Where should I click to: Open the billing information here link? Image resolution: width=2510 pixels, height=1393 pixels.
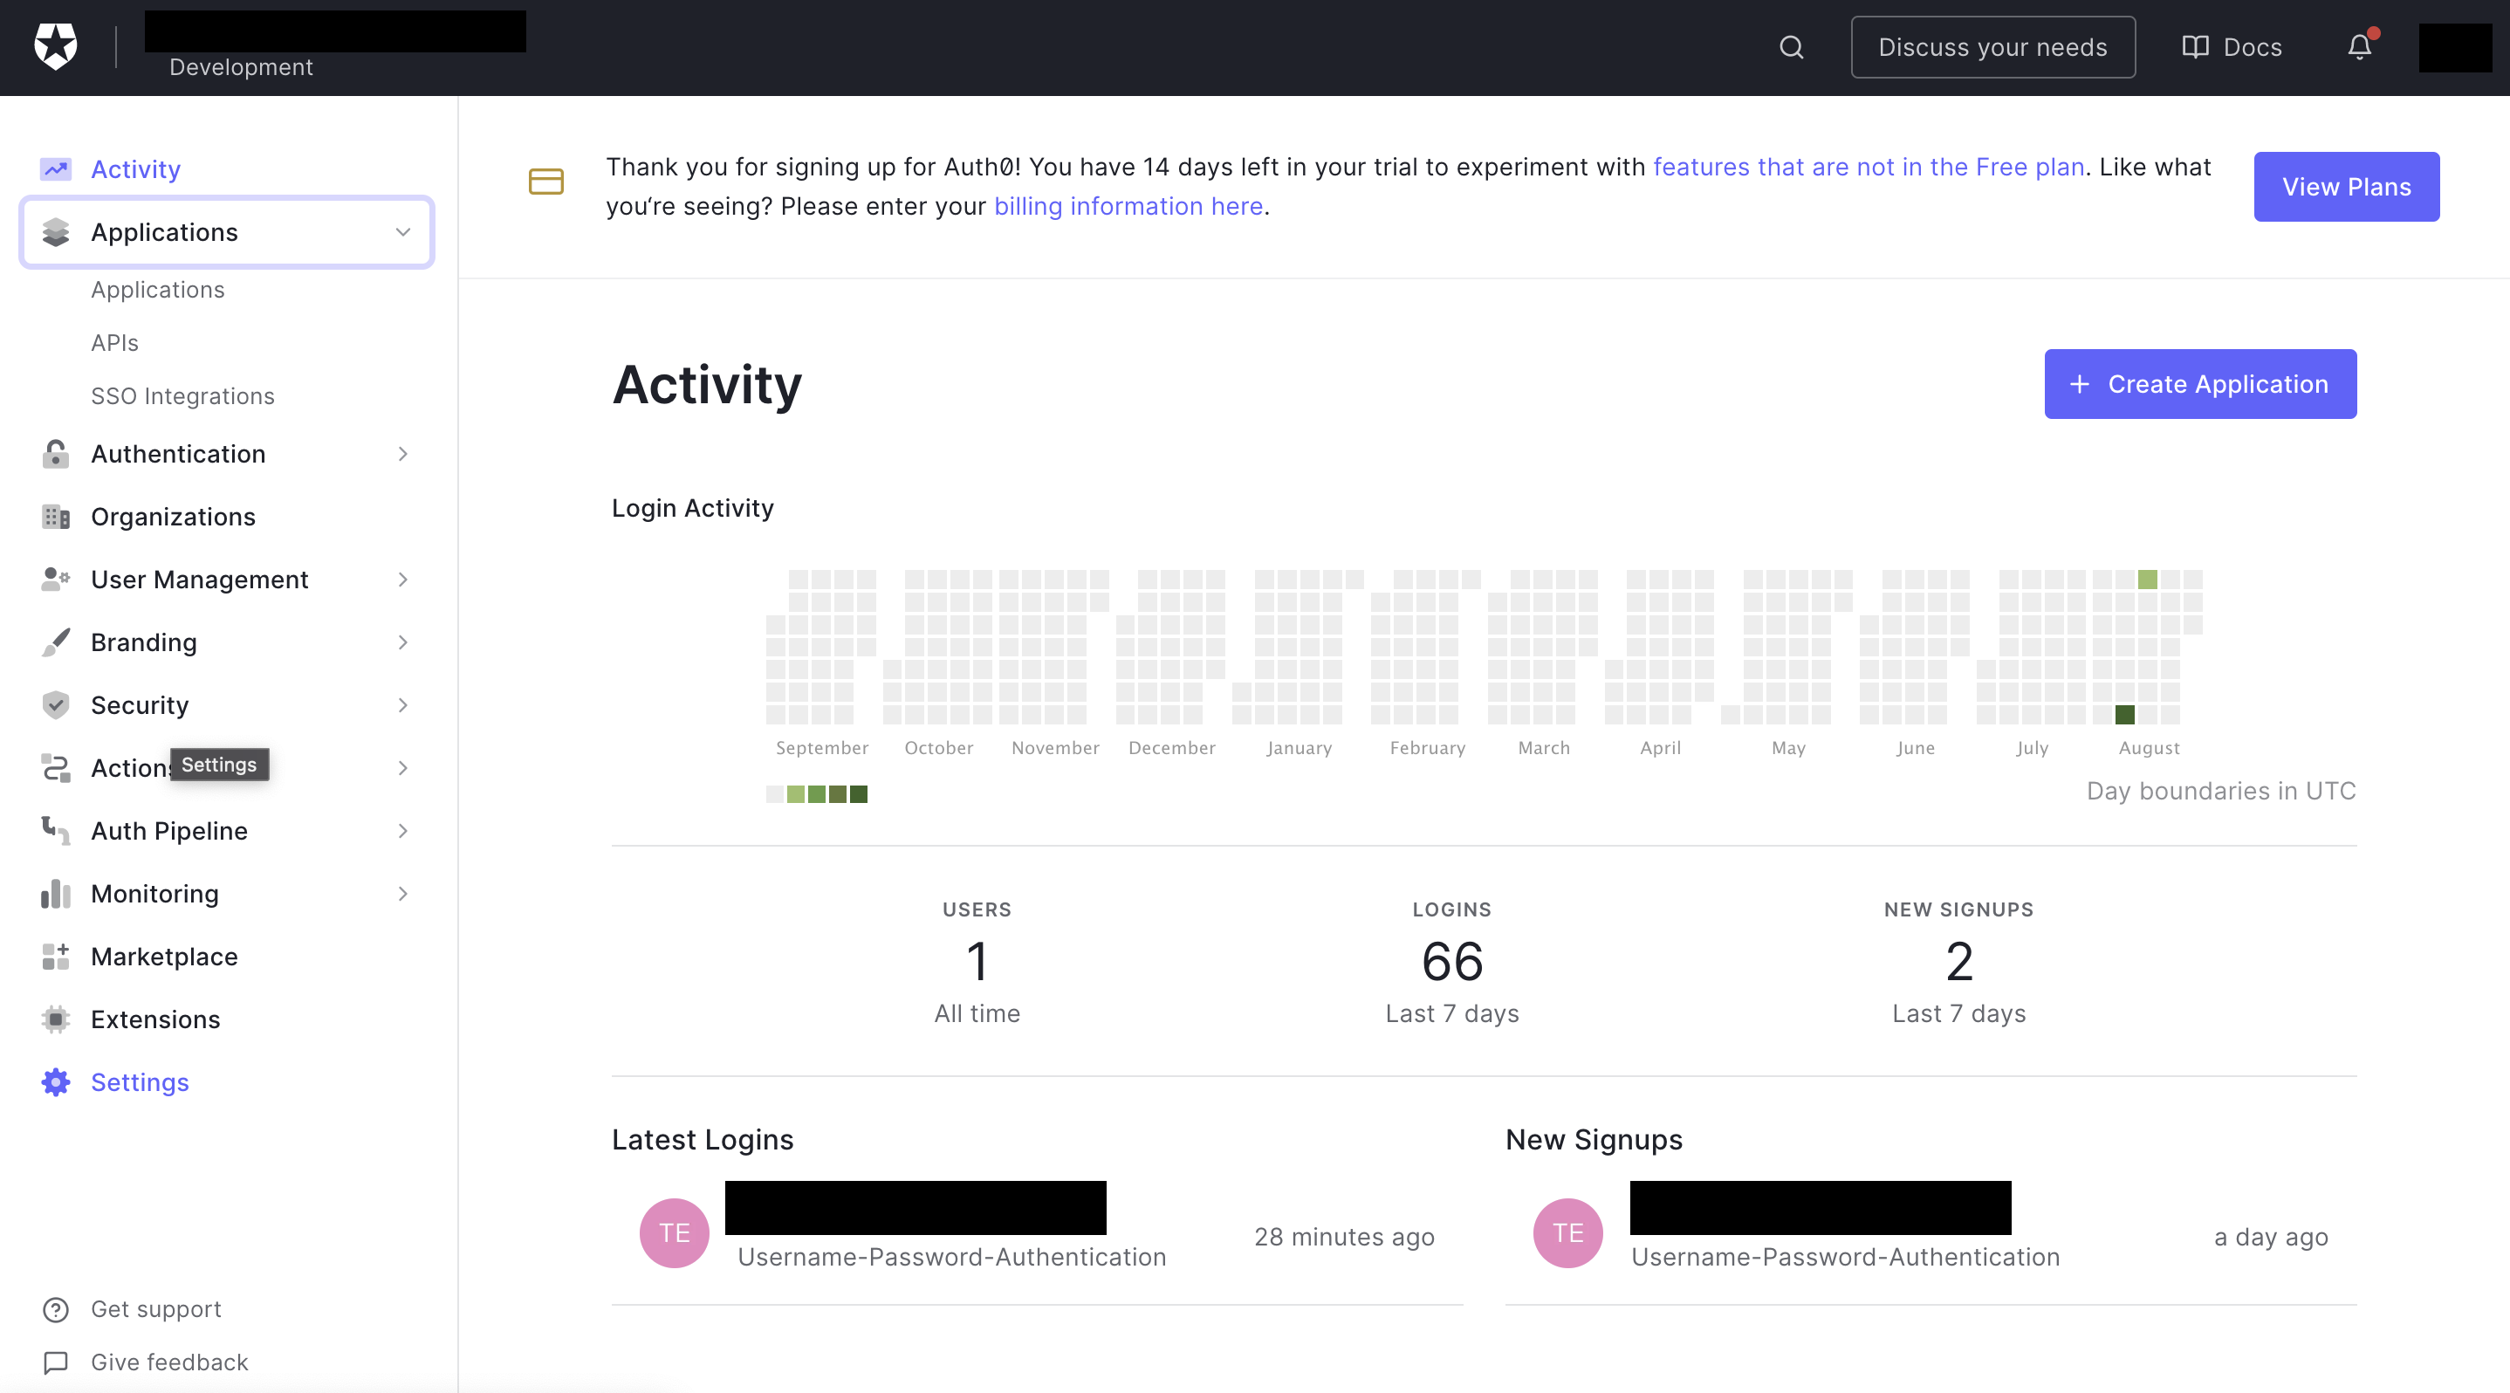coord(1128,207)
